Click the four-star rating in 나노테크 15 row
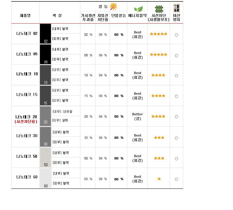Viewport: 233px width, 210px height. coord(158,96)
